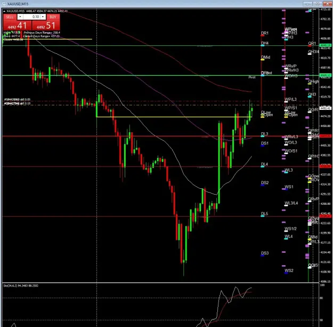This screenshot has width=333, height=327.
Task: Click the DL3 level label
Action: (265, 134)
